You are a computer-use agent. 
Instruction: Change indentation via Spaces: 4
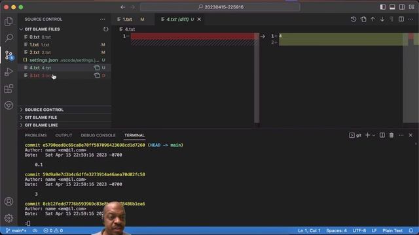336,230
